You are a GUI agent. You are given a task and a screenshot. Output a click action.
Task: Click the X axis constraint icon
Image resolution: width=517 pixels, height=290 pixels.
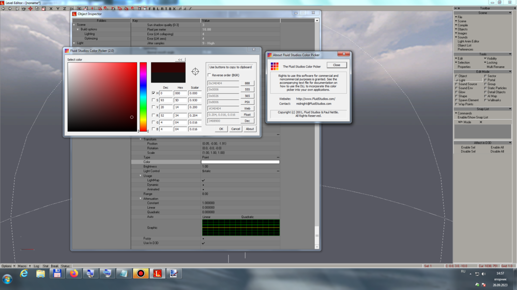tap(51, 9)
